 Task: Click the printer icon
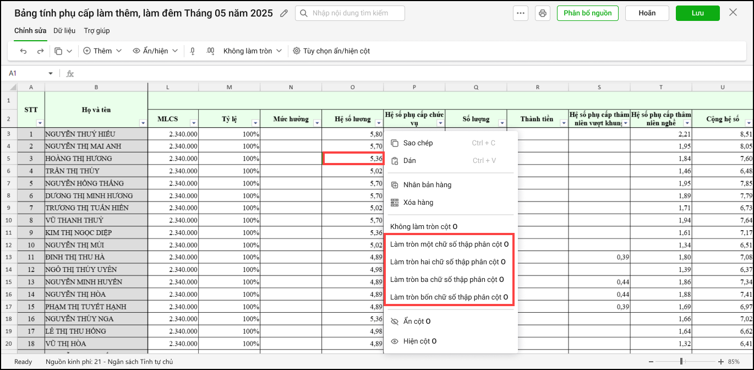click(x=543, y=13)
